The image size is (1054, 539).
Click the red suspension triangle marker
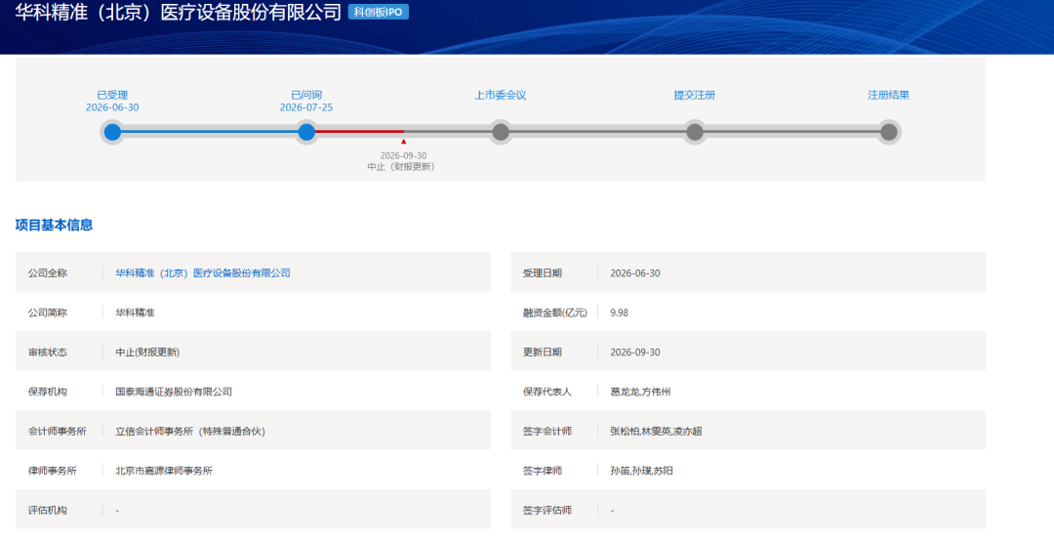pyautogui.click(x=403, y=142)
